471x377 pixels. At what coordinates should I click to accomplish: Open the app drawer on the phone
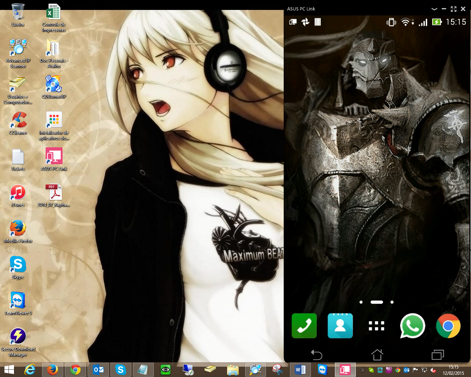pos(376,326)
